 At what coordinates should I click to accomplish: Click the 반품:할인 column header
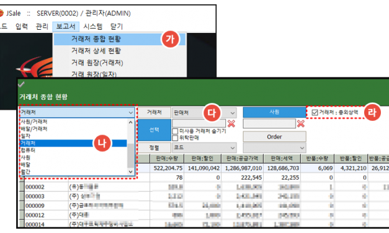click(x=351, y=158)
